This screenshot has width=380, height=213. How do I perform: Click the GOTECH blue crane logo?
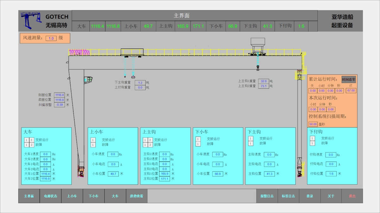tap(31, 21)
